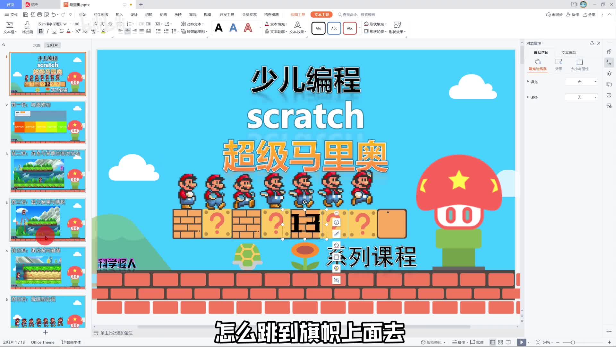616x347 pixels.
Task: Redo the last undone action
Action: (63, 14)
